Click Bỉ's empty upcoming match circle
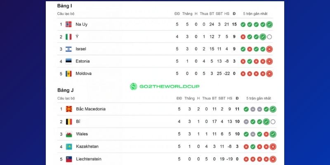Screen dimensions: 330x165 tap(273, 122)
